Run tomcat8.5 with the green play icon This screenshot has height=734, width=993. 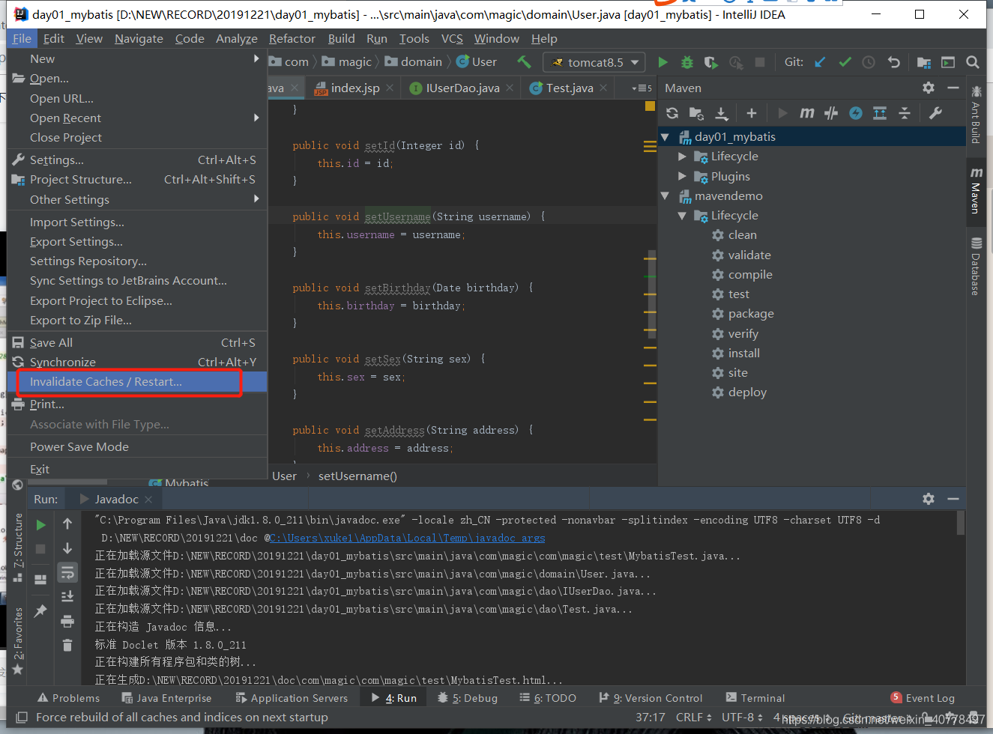(x=662, y=62)
